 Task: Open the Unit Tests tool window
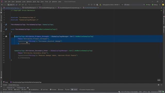click(44, 90)
